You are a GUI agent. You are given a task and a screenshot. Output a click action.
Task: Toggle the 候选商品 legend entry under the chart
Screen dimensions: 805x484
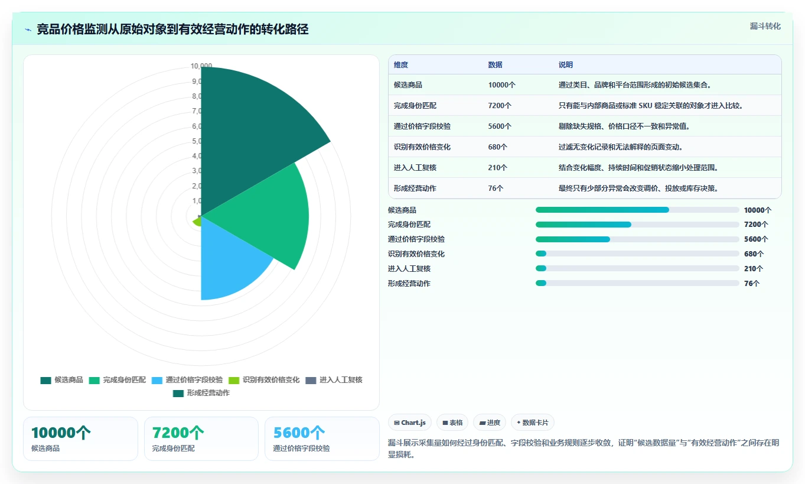(x=61, y=380)
